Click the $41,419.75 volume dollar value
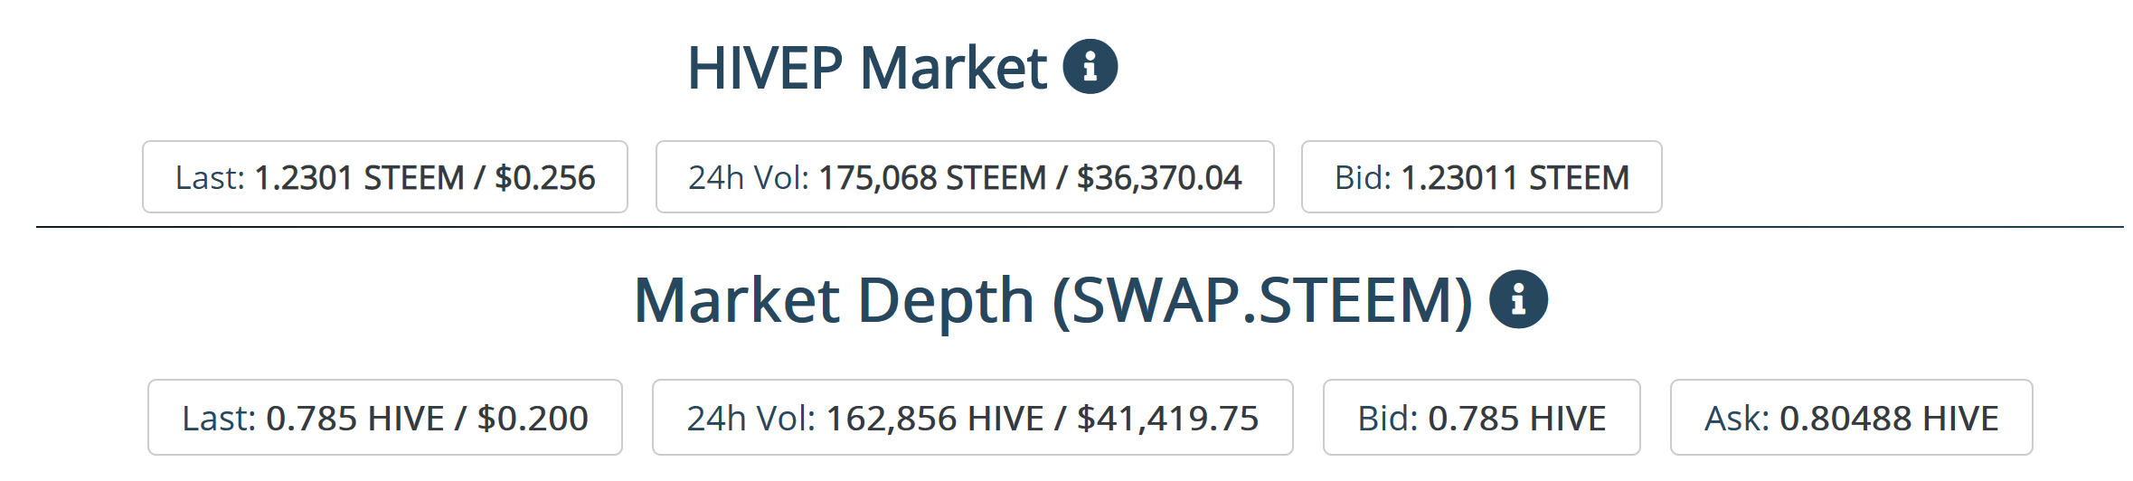2133x481 pixels. point(1167,419)
